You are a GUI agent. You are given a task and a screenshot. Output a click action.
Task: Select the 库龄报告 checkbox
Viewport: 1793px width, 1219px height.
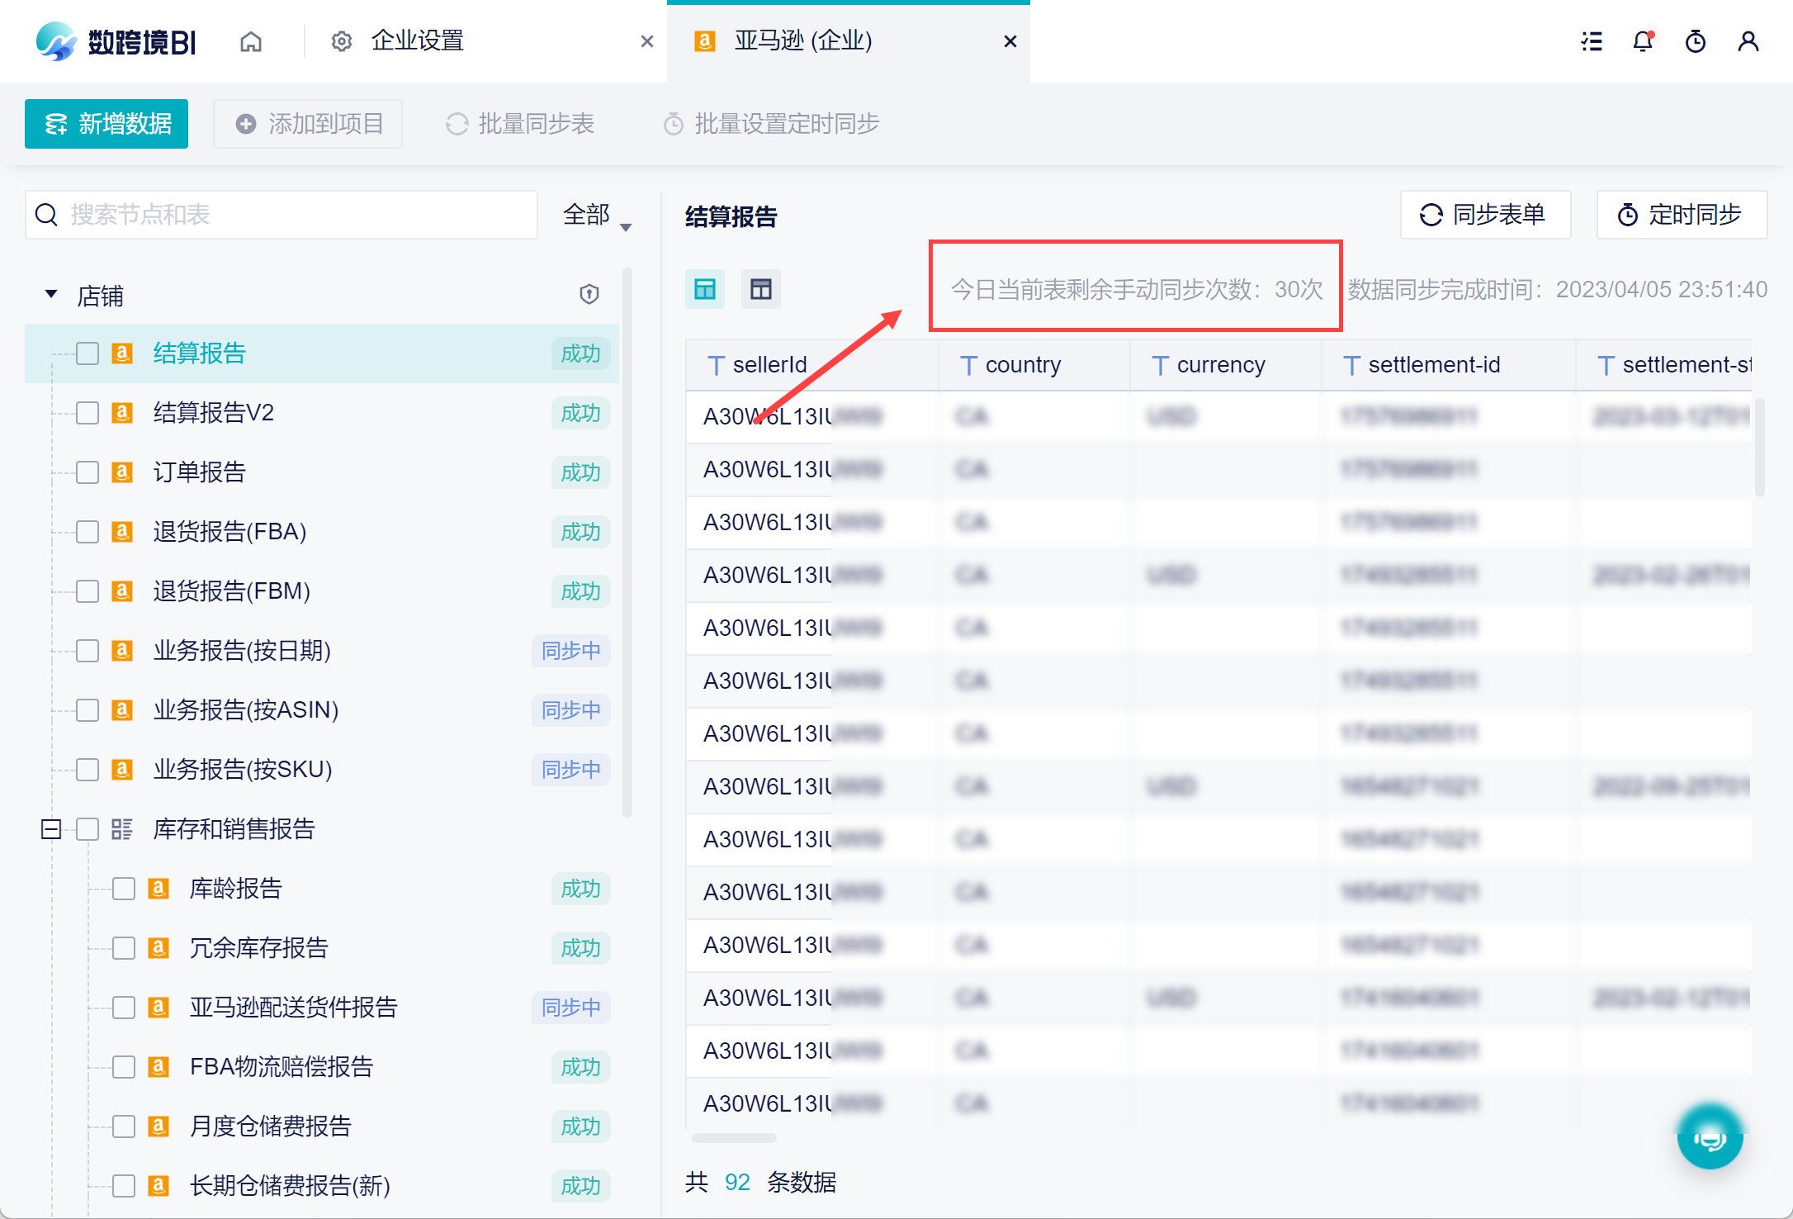[x=124, y=889]
